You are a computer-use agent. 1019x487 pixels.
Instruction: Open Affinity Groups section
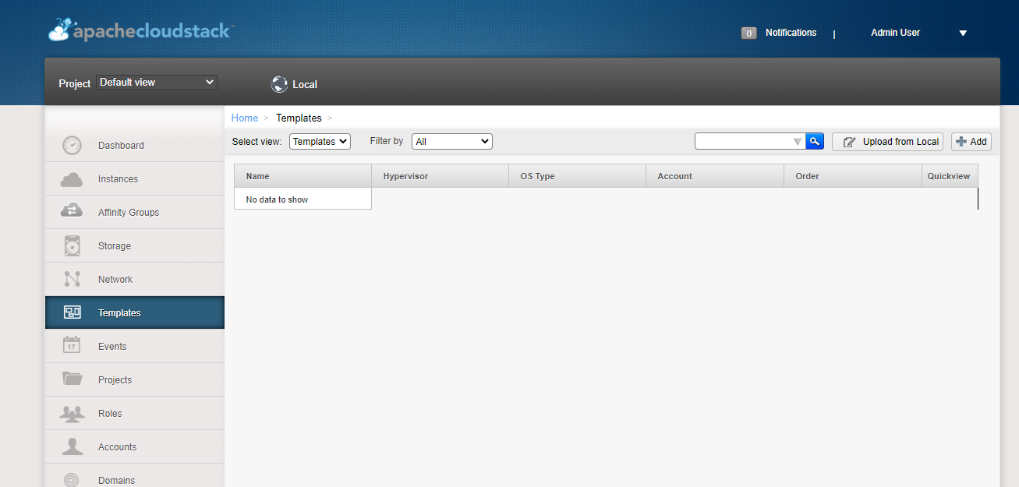click(x=135, y=212)
